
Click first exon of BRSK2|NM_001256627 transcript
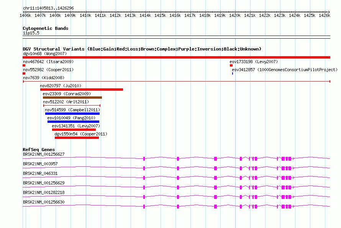144,159
